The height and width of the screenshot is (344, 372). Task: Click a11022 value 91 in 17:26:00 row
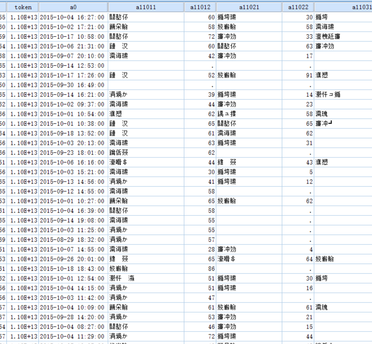[x=309, y=75]
